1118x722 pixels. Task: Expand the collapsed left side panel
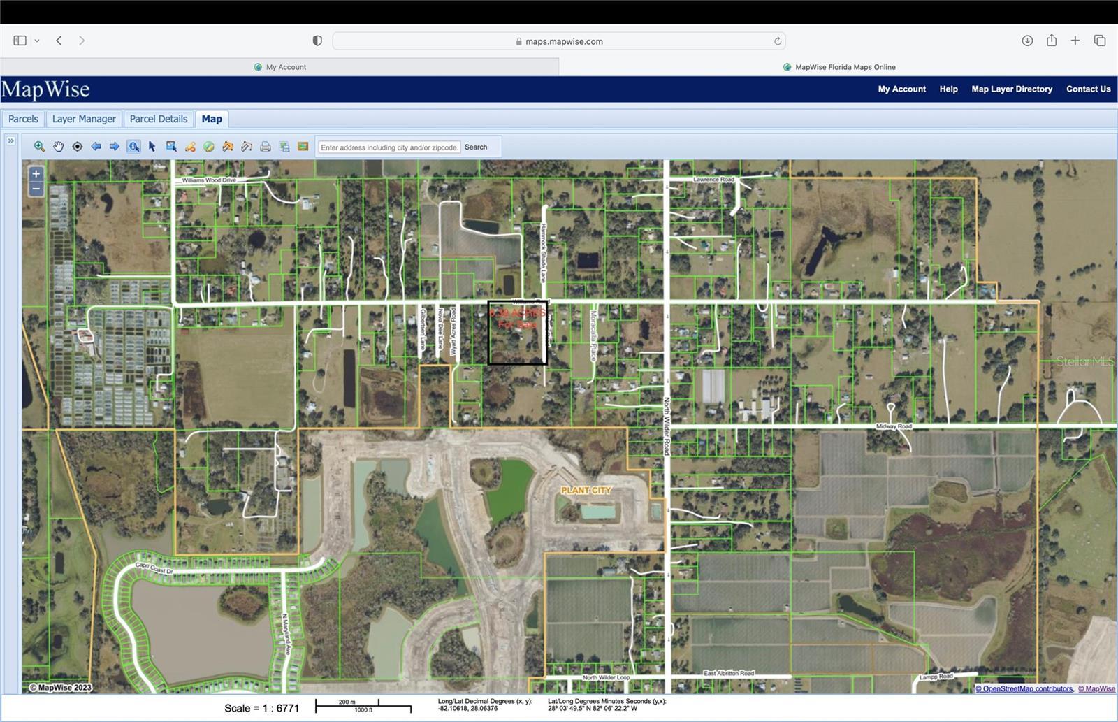10,140
